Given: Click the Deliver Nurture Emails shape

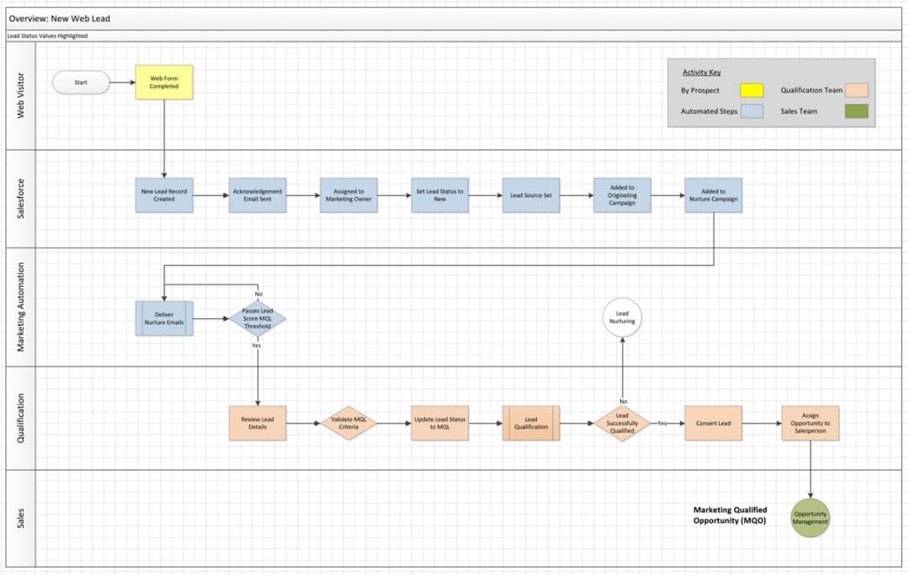Looking at the screenshot, I should [x=164, y=318].
